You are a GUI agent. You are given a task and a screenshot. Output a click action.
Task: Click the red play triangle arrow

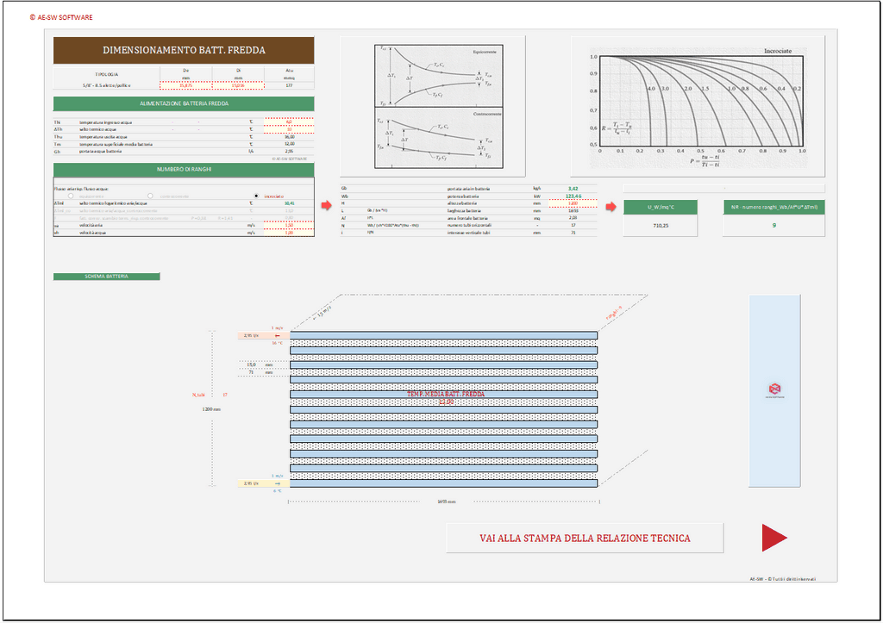773,537
